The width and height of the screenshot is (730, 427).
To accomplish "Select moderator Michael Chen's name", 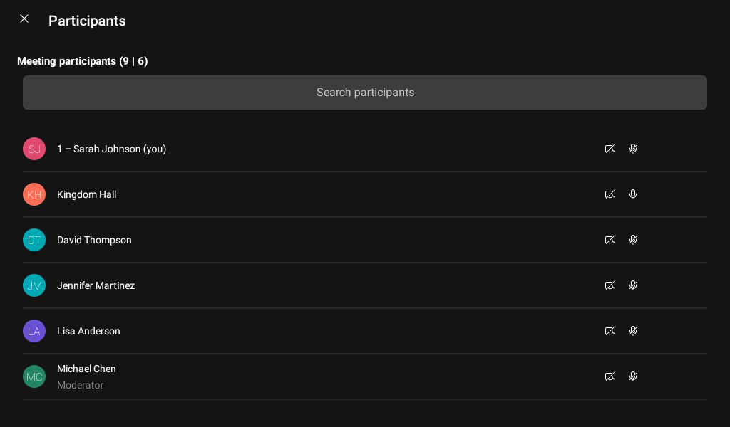I will click(x=86, y=369).
